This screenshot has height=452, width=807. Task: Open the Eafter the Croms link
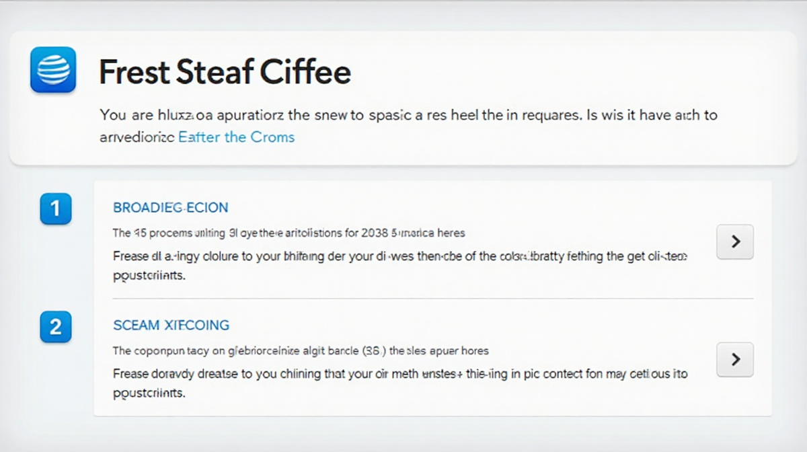[x=236, y=137]
